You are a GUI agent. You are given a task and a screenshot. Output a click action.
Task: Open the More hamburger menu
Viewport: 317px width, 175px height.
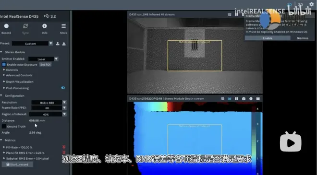tap(63, 26)
